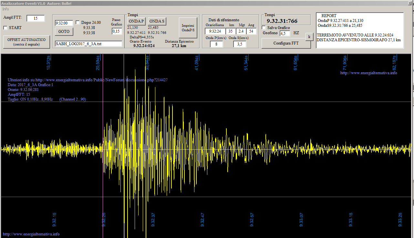The height and width of the screenshot is (238, 414).
Task: Click the Taglio: ON 0,10Hz...8,90Hz text
Action: (30, 99)
